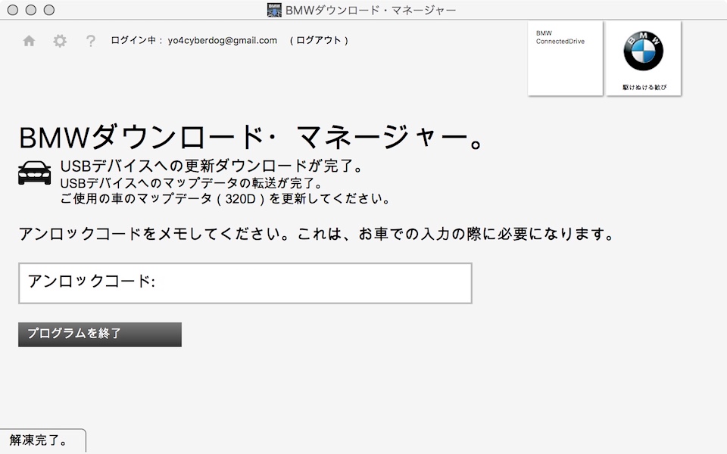Click the 駆けぬける歓び slogan text
727x454 pixels.
coord(644,87)
